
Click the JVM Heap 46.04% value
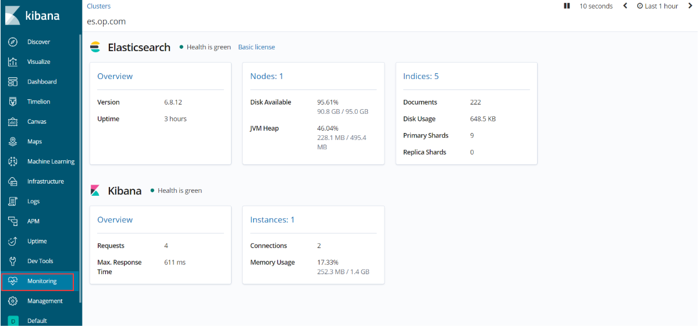(x=328, y=128)
